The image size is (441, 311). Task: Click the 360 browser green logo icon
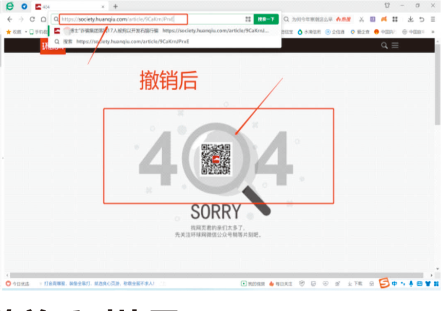coord(10,6)
